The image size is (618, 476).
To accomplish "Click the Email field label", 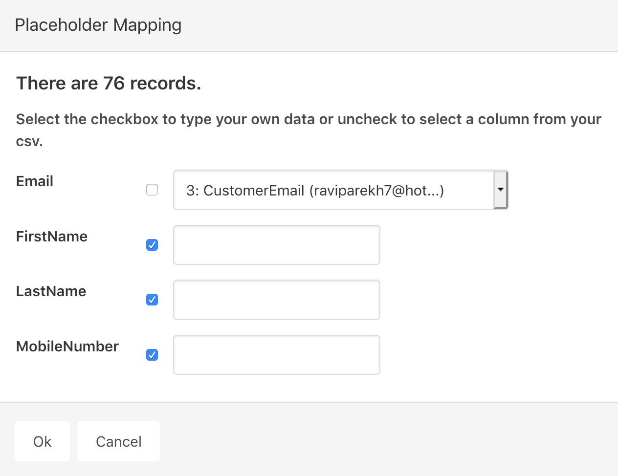I will point(35,181).
